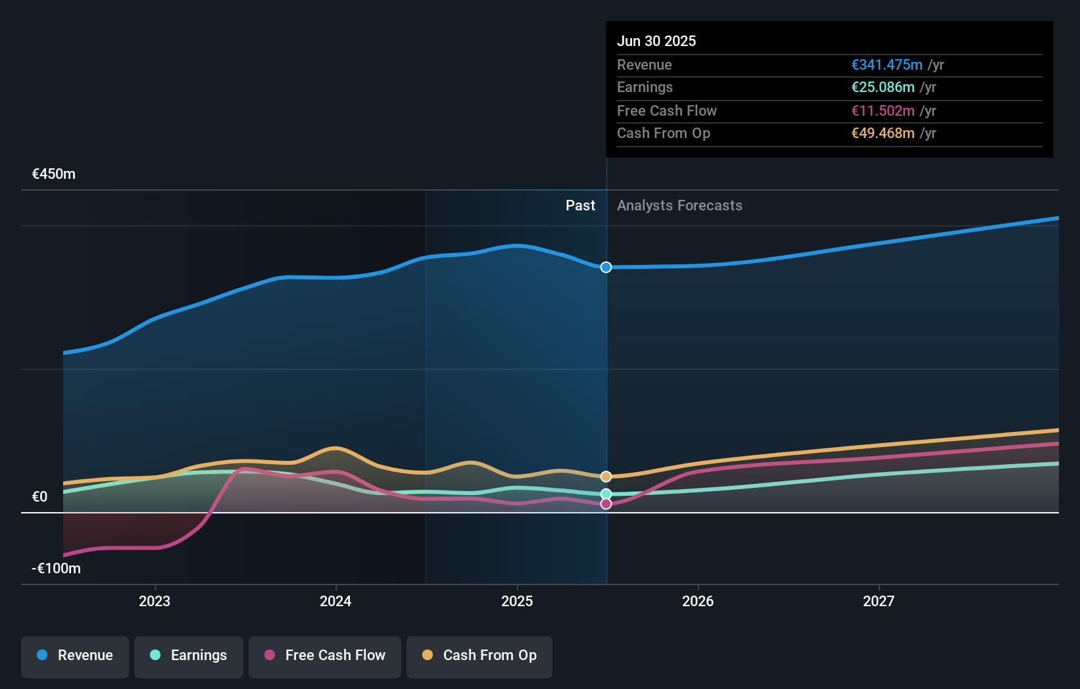Image resolution: width=1080 pixels, height=689 pixels.
Task: Click the blue Revenue marker on the chart
Action: [x=605, y=267]
